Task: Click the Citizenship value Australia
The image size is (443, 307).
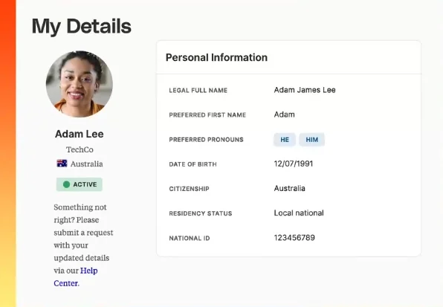Action: [289, 188]
